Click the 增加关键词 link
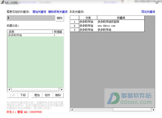 point(39,12)
